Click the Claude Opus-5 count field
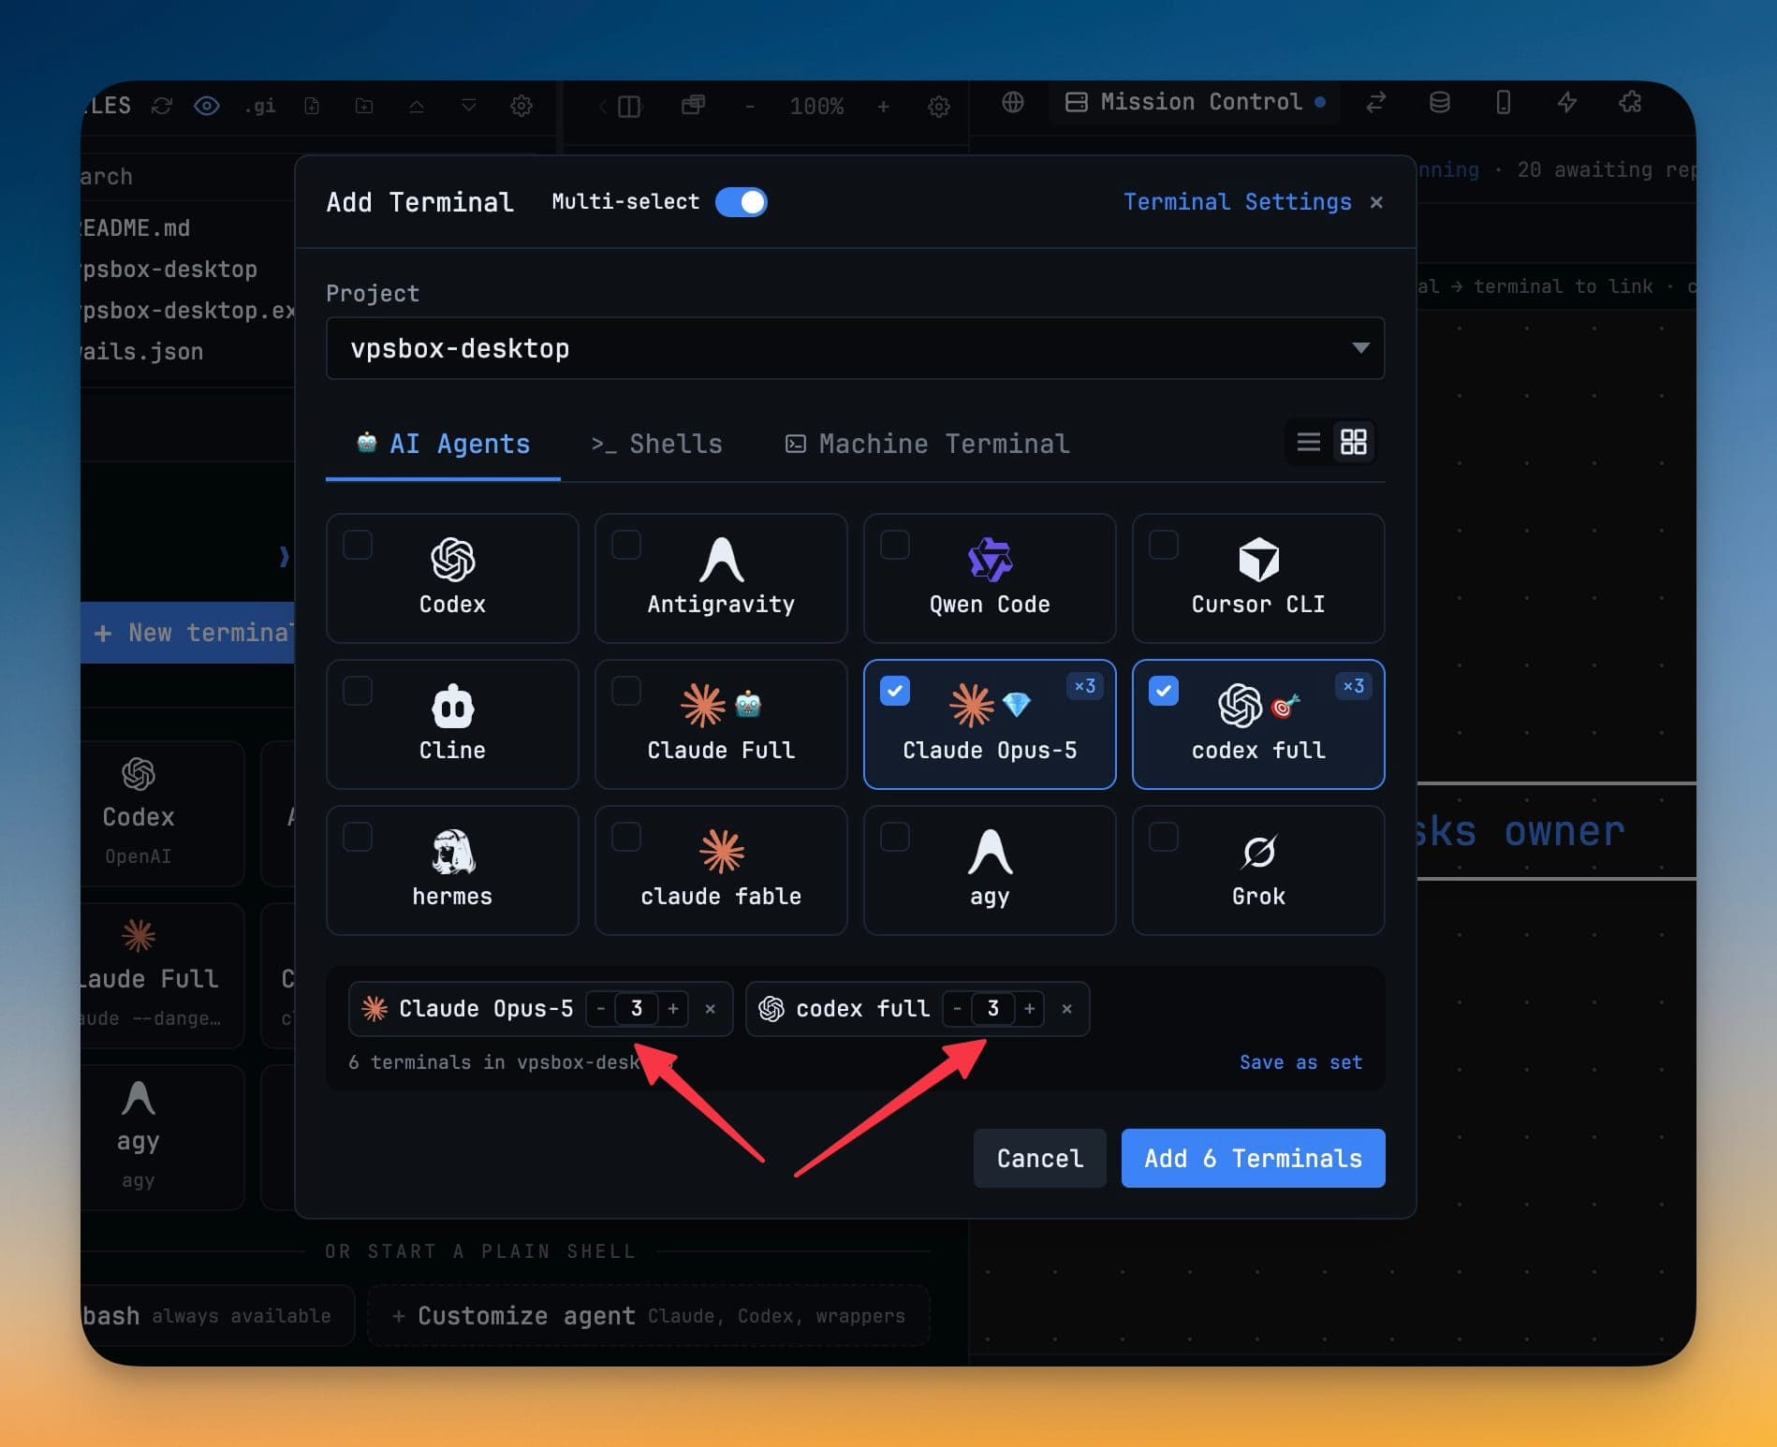Image resolution: width=1777 pixels, height=1447 pixels. 637,1009
